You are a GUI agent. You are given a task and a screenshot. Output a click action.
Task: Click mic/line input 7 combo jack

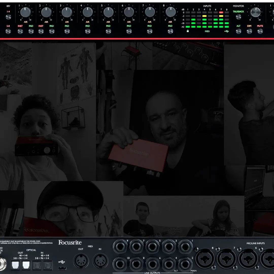[227, 259]
